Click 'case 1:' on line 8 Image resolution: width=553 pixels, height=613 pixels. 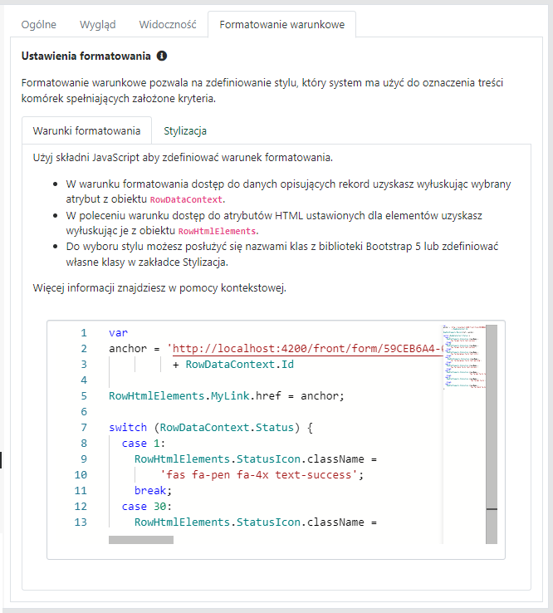pyautogui.click(x=144, y=444)
